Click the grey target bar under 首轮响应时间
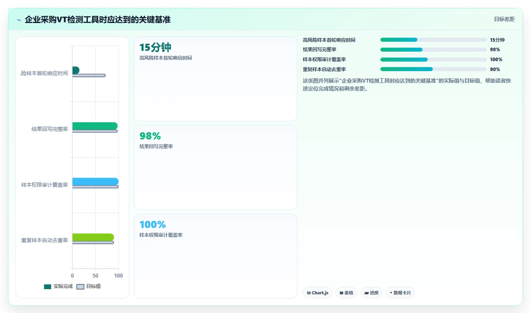 click(x=89, y=75)
